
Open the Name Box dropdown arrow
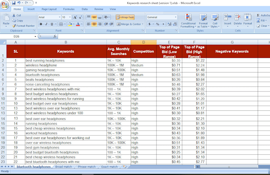[x=35, y=36]
